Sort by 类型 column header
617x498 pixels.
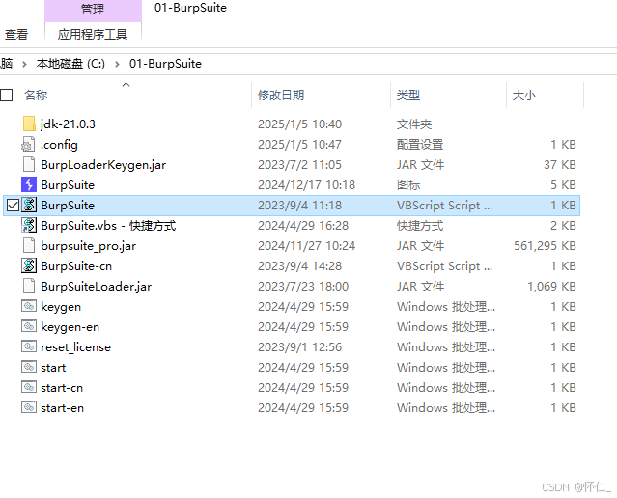coord(408,96)
